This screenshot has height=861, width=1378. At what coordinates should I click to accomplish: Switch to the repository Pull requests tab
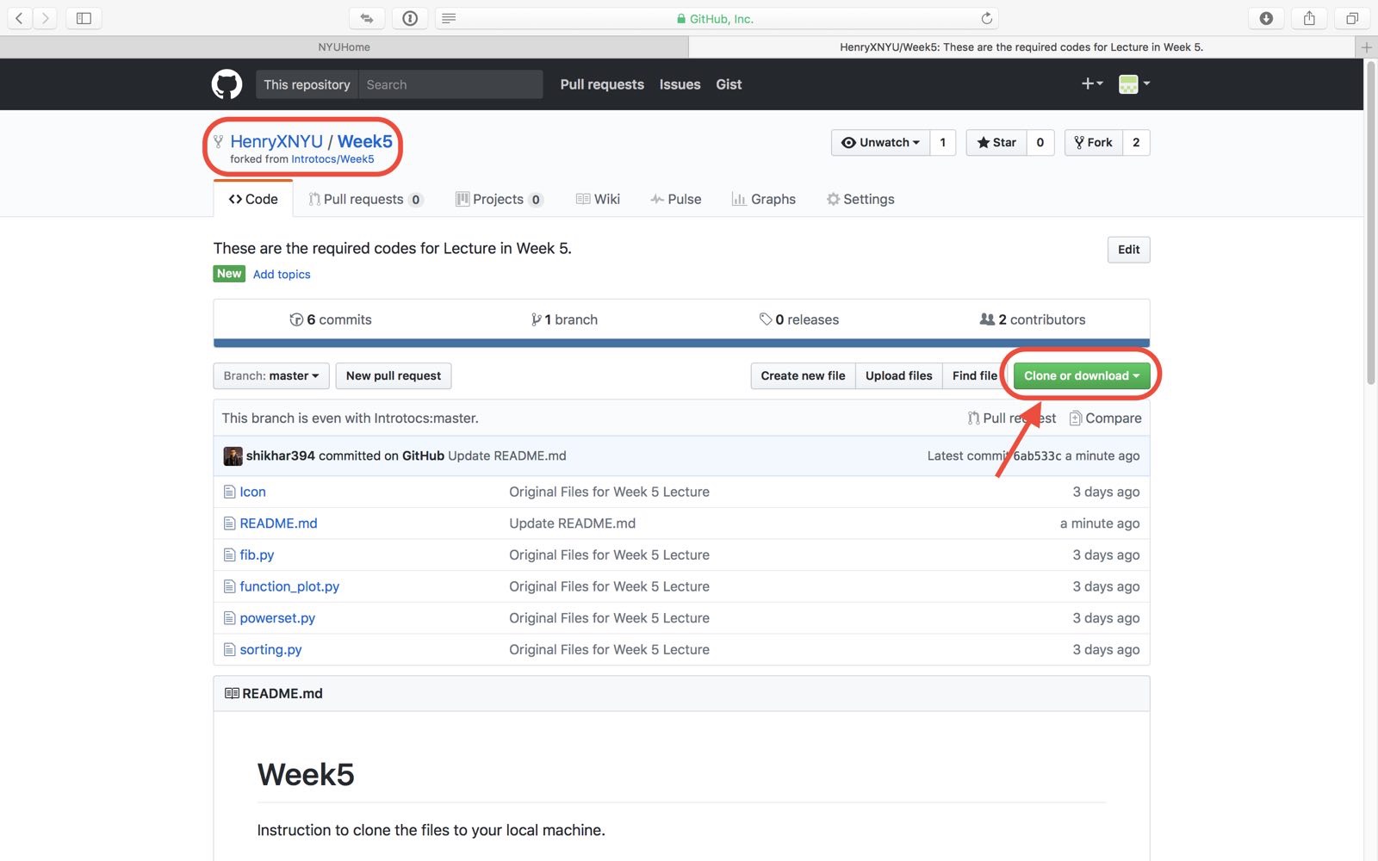point(365,199)
